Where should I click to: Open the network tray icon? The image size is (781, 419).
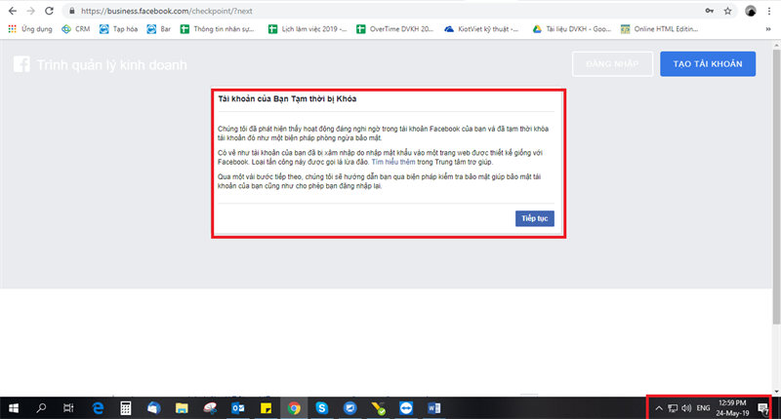(673, 408)
